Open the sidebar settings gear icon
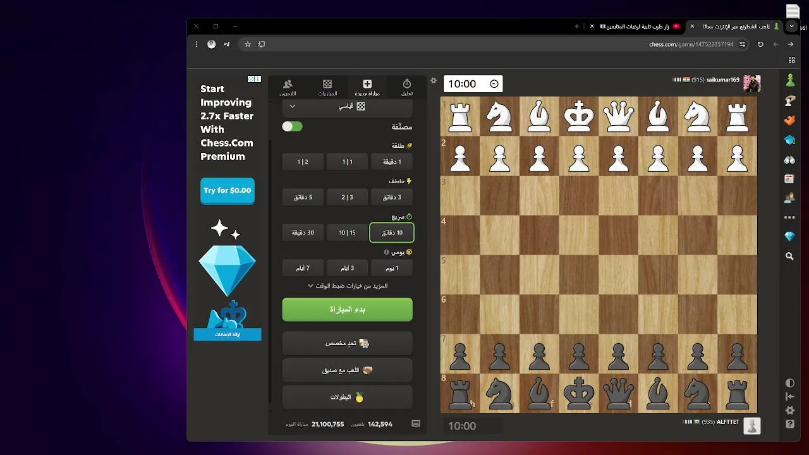This screenshot has height=455, width=809. pyautogui.click(x=790, y=410)
